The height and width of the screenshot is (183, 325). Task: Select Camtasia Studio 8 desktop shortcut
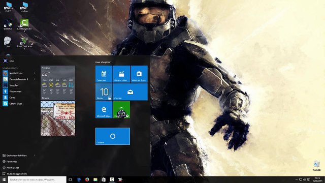click(24, 25)
